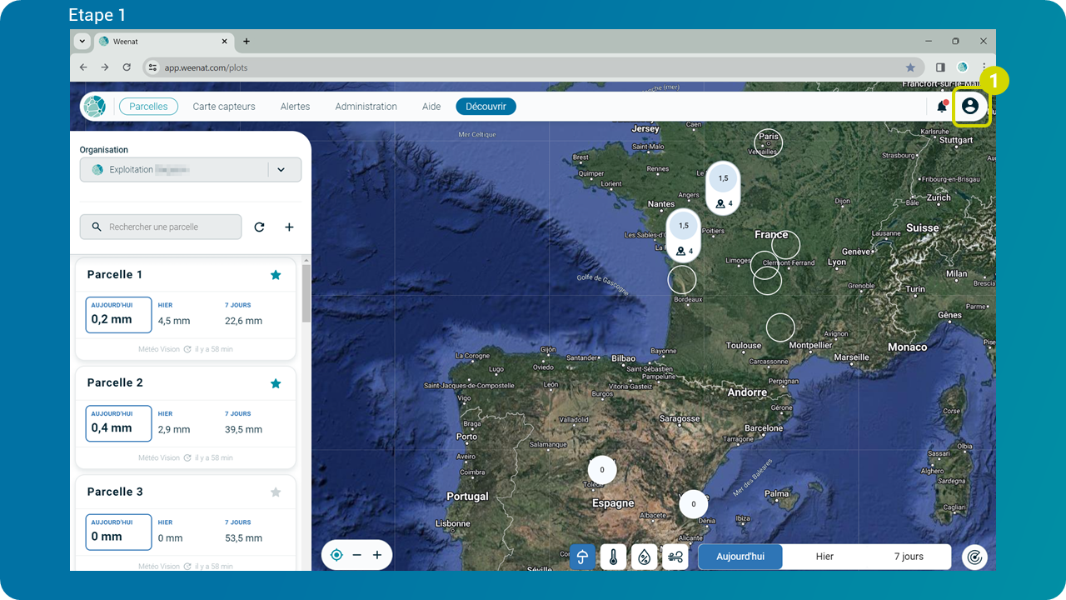Select Aujourd'hui 0,2 mm for Parcelle 1
Screen dimensions: 1066x600
pos(118,314)
